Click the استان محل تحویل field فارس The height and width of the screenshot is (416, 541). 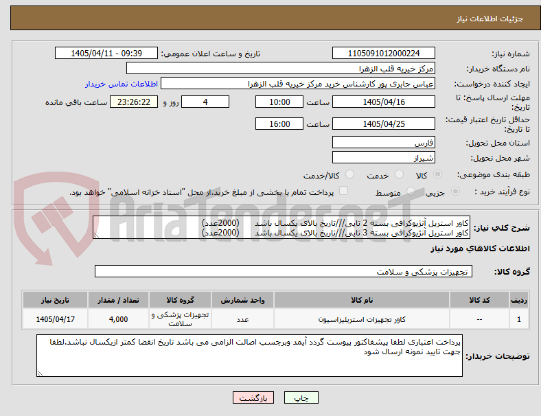(x=383, y=143)
